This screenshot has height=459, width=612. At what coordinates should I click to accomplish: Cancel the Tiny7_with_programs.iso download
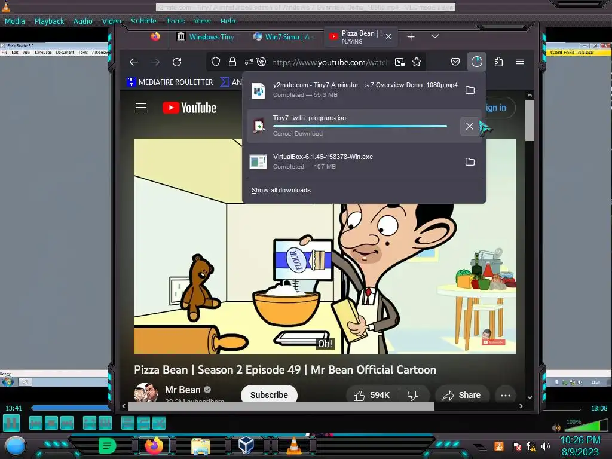pyautogui.click(x=470, y=126)
